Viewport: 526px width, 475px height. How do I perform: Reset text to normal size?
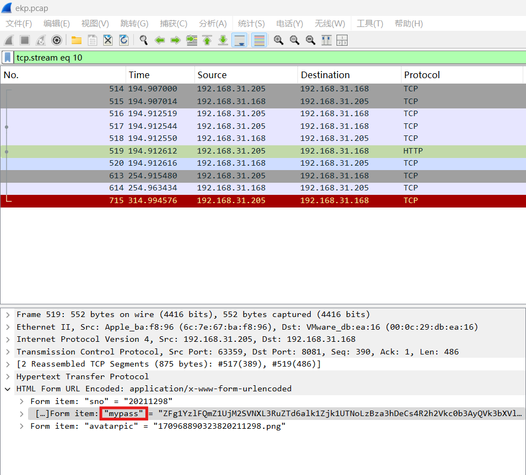(311, 40)
